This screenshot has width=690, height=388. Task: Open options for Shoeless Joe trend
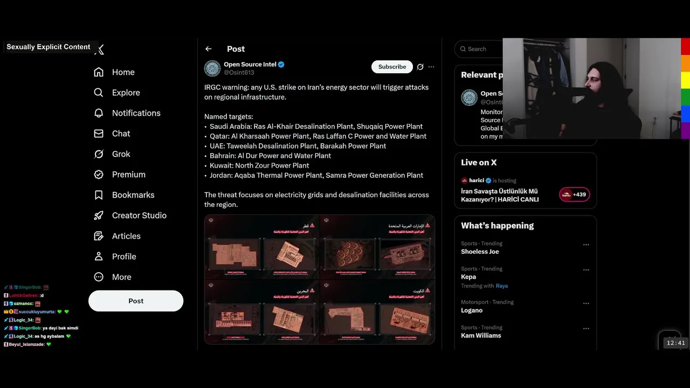coord(586,245)
